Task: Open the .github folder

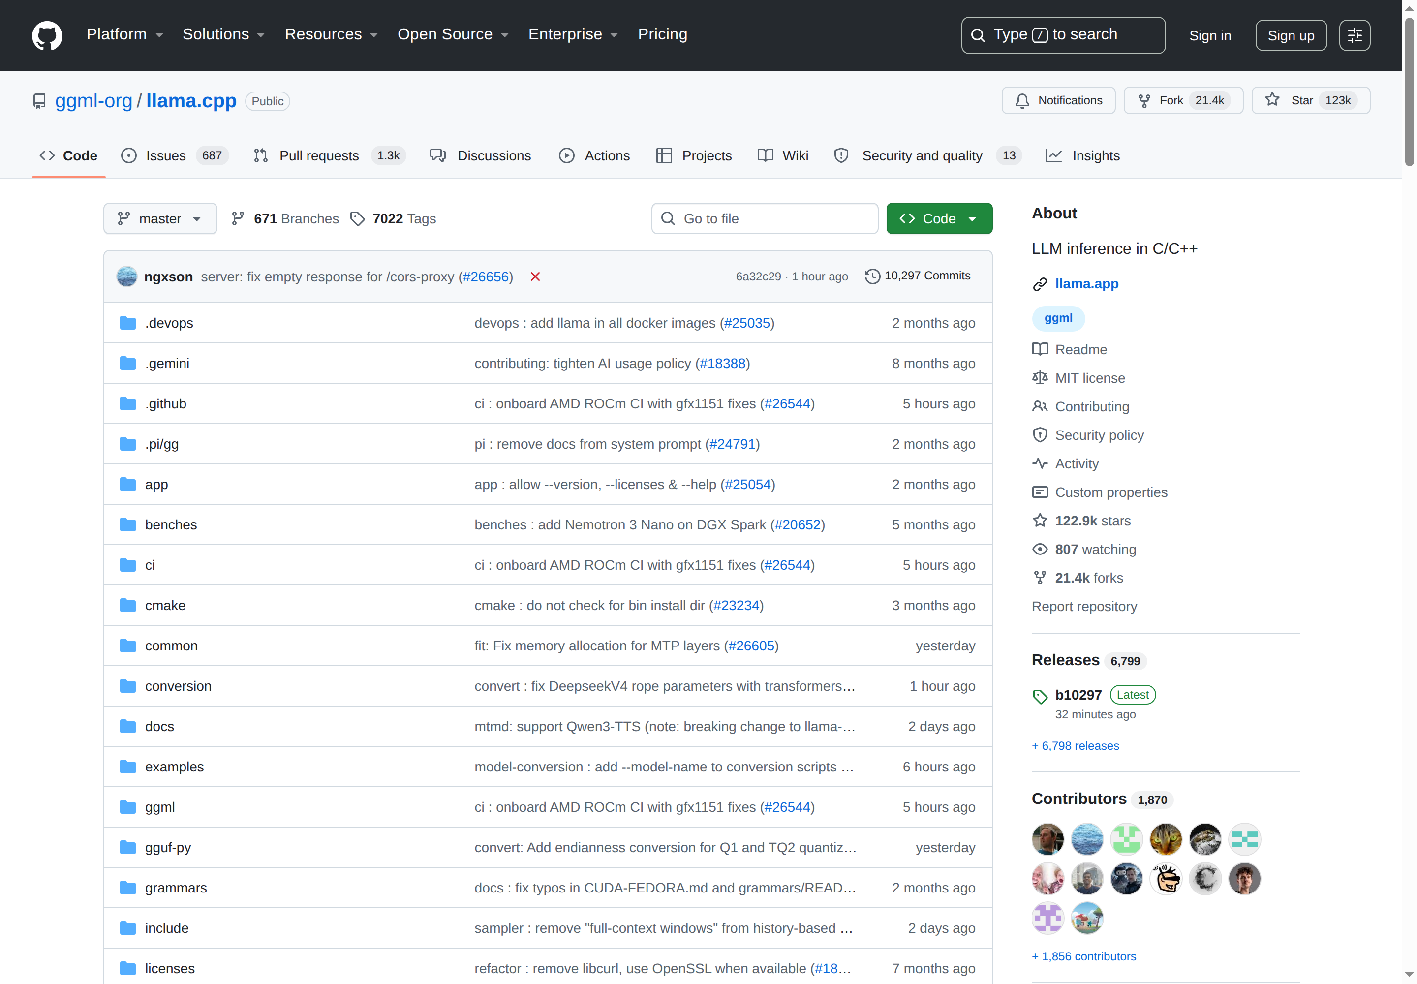Action: [165, 404]
